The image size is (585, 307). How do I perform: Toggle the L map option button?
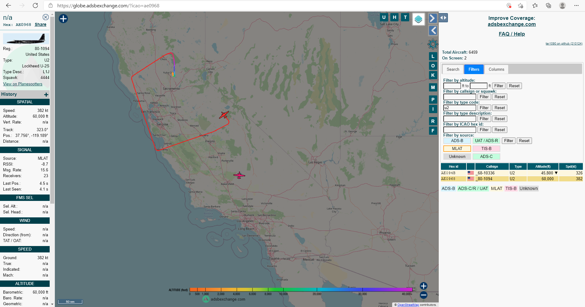tap(433, 56)
